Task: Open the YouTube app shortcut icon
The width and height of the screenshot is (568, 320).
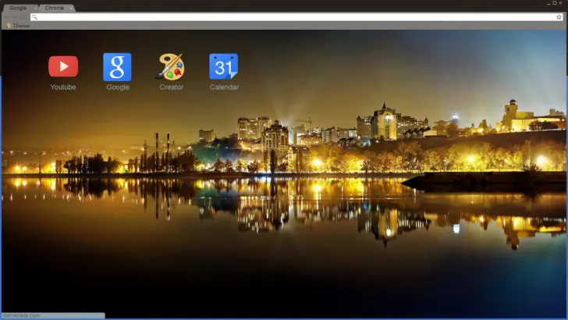Action: pyautogui.click(x=63, y=66)
